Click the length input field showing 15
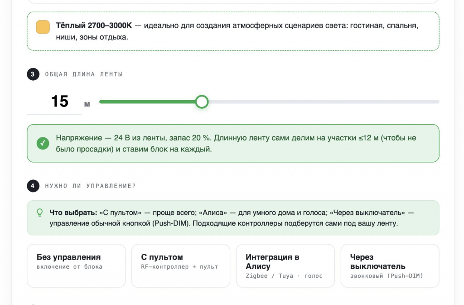Screen dimensions: 464x305 click(x=54, y=102)
